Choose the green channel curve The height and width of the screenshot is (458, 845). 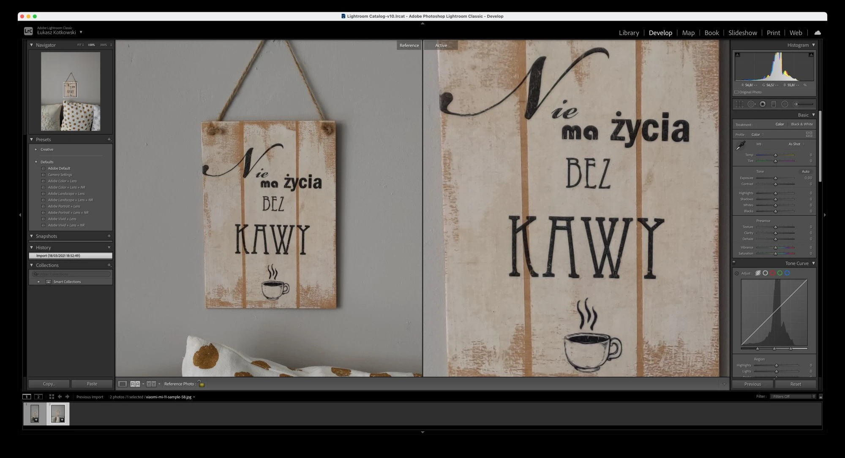(780, 273)
